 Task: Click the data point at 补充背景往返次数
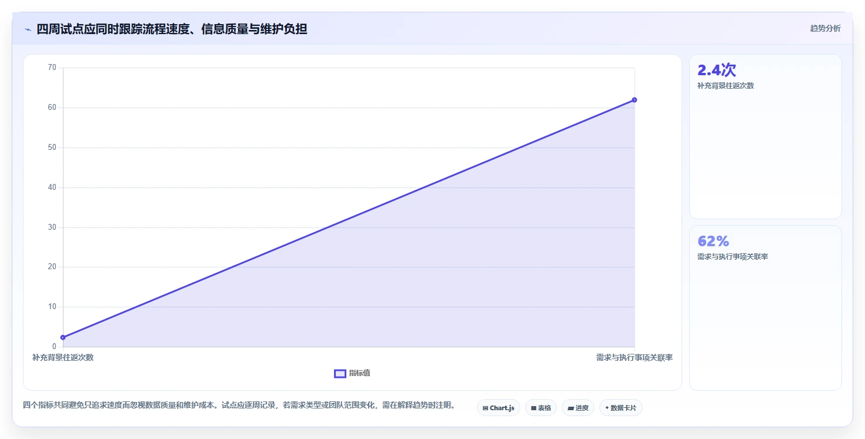[x=63, y=337]
